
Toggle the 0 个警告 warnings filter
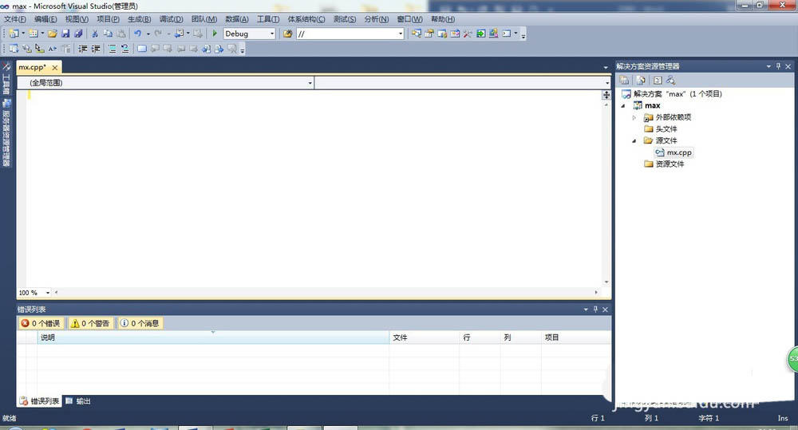tap(90, 323)
